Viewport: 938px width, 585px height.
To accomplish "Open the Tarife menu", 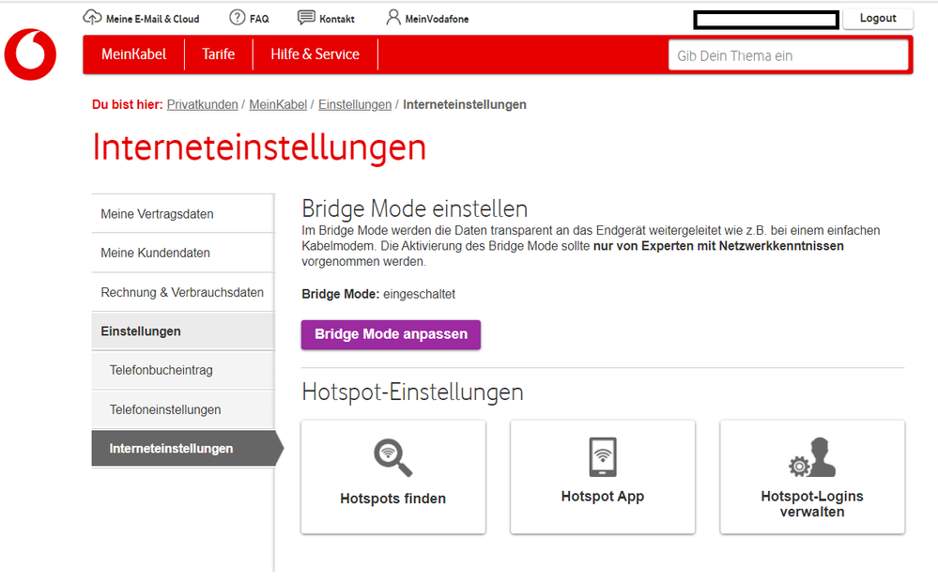I will point(219,54).
